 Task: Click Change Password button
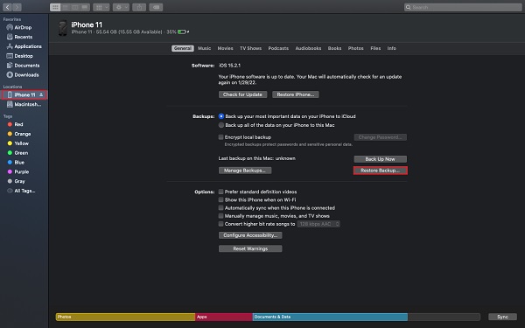click(380, 137)
